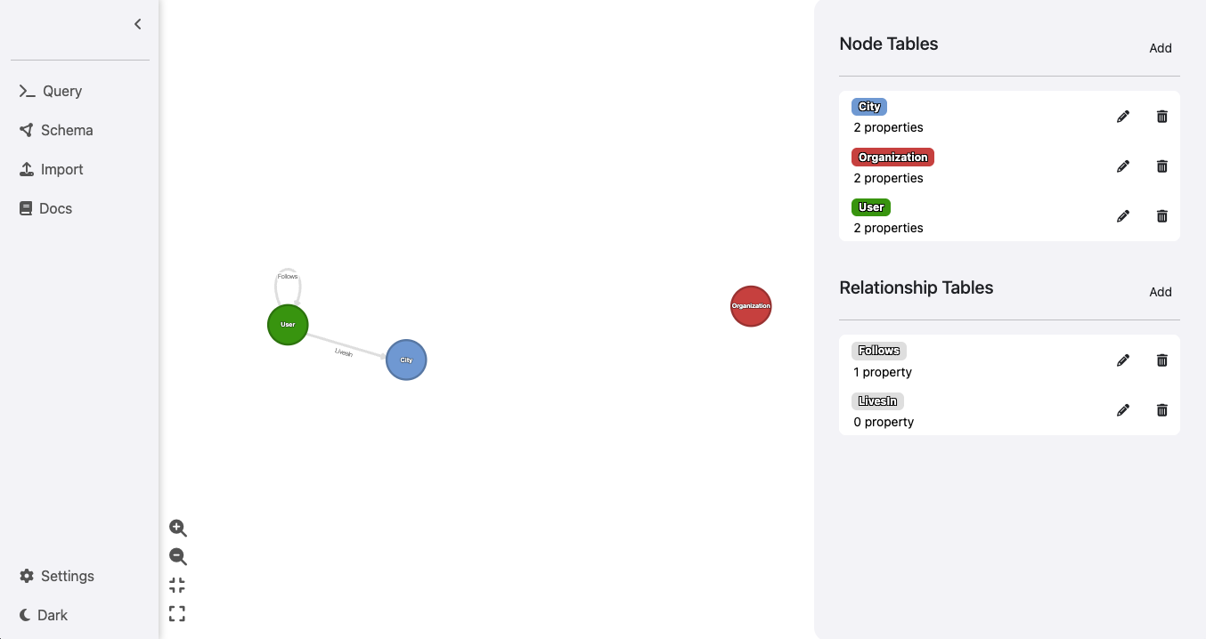Enter fullscreen graph view

pyautogui.click(x=177, y=613)
